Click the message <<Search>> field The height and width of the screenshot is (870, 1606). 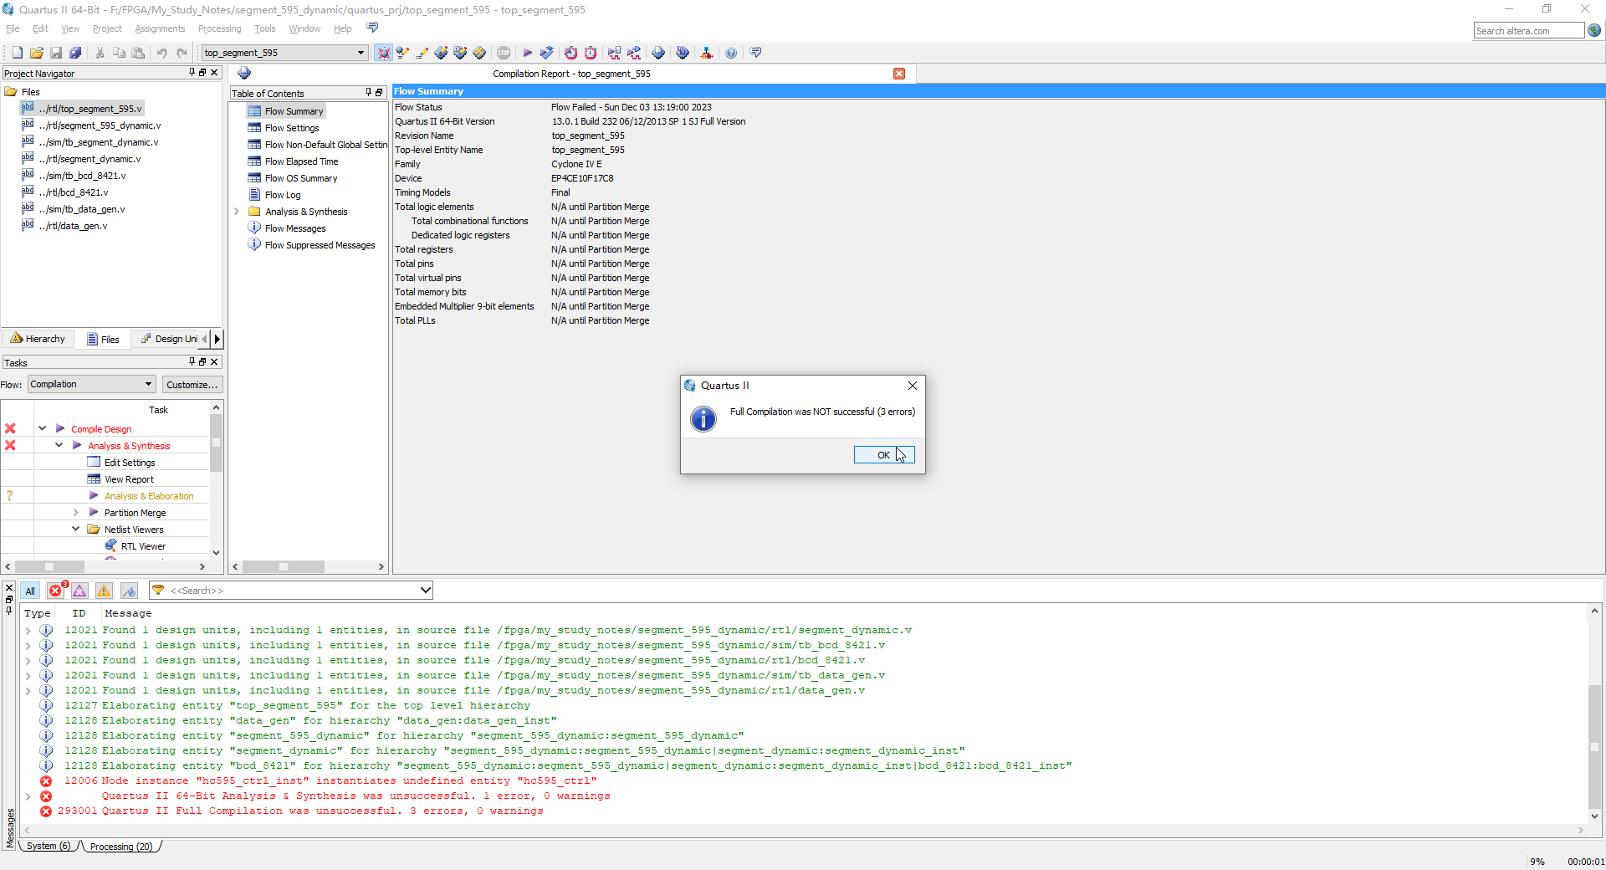[x=293, y=591]
